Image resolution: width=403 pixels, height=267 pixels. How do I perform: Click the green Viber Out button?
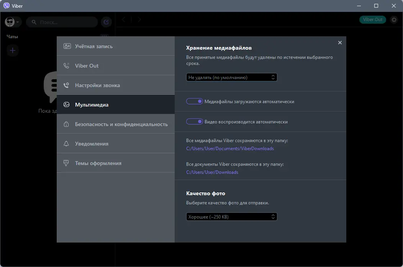coord(373,19)
